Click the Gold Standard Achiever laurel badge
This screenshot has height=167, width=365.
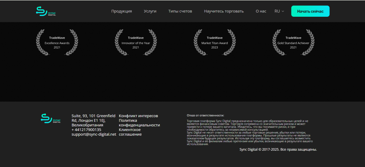pos(293,42)
